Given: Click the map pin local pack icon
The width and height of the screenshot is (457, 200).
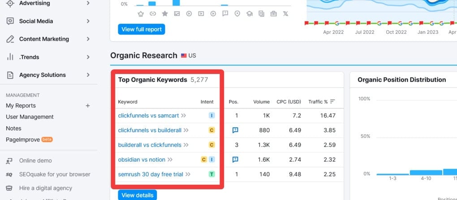Looking at the screenshot, I should click(x=237, y=14).
